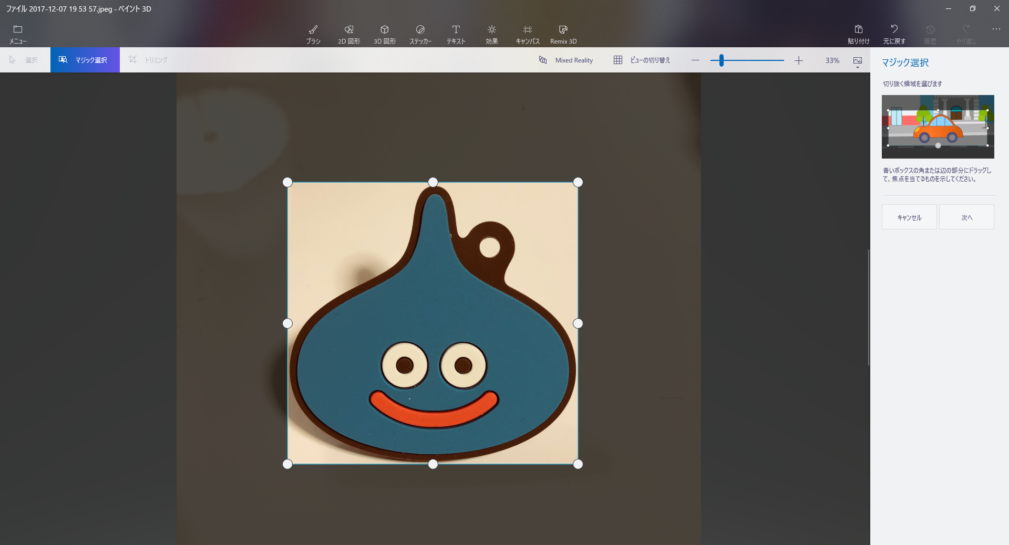Viewport: 1009px width, 545px height.
Task: Select the ブラシ brush tool
Action: (x=313, y=34)
